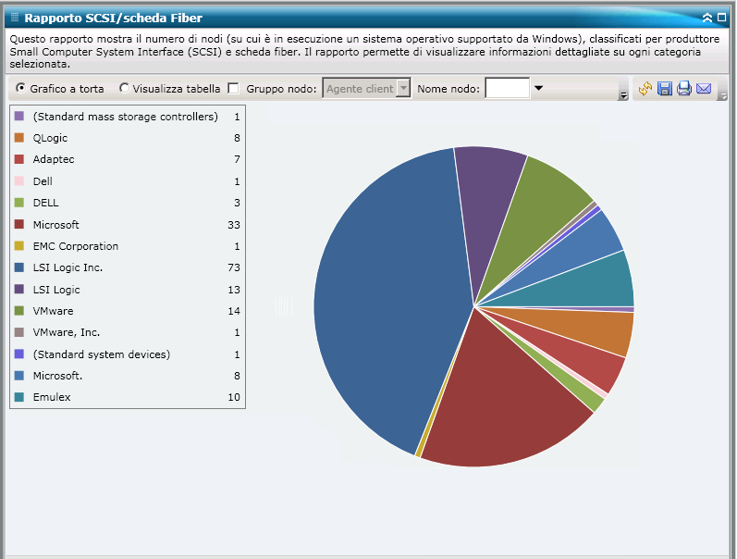Screen dimensions: 737x559
Task: Open the panel grip menu icon in the title bar
Action: click(x=14, y=18)
